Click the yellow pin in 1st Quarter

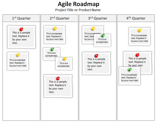(18, 55)
